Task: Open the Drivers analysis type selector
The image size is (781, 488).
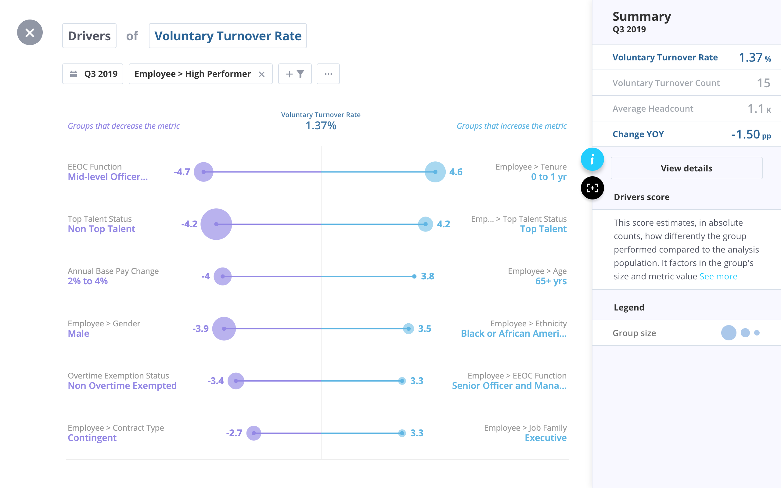Action: [x=89, y=36]
